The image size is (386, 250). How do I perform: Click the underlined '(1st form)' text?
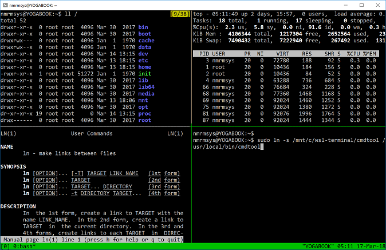tap(164, 173)
